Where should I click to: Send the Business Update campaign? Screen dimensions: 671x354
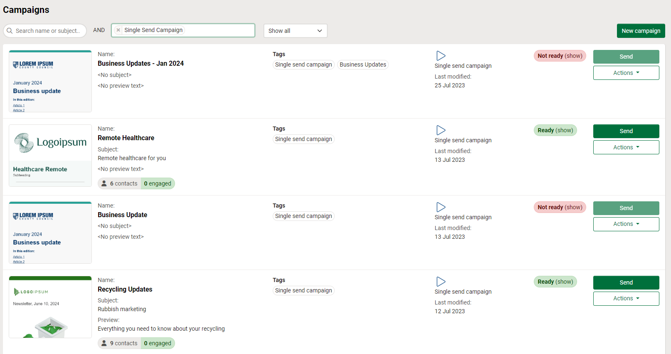(626, 208)
